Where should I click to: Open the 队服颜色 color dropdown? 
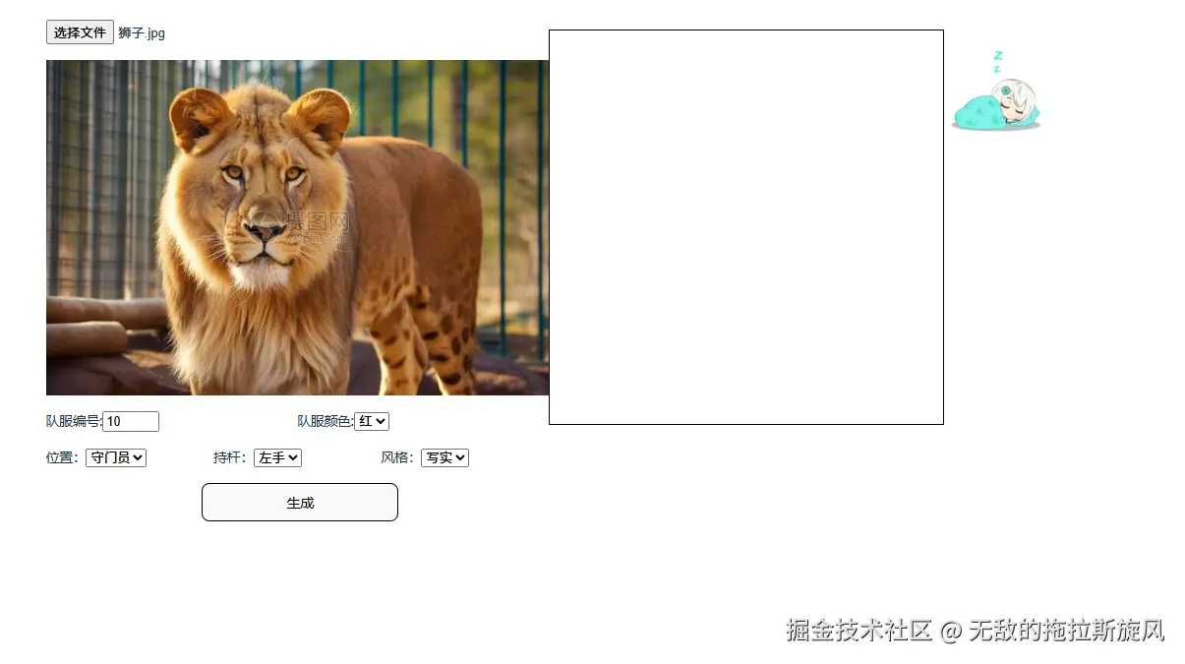point(372,421)
